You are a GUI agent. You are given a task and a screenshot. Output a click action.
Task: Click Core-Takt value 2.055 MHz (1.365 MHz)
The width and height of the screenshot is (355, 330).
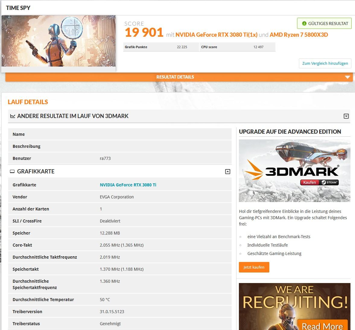point(122,245)
